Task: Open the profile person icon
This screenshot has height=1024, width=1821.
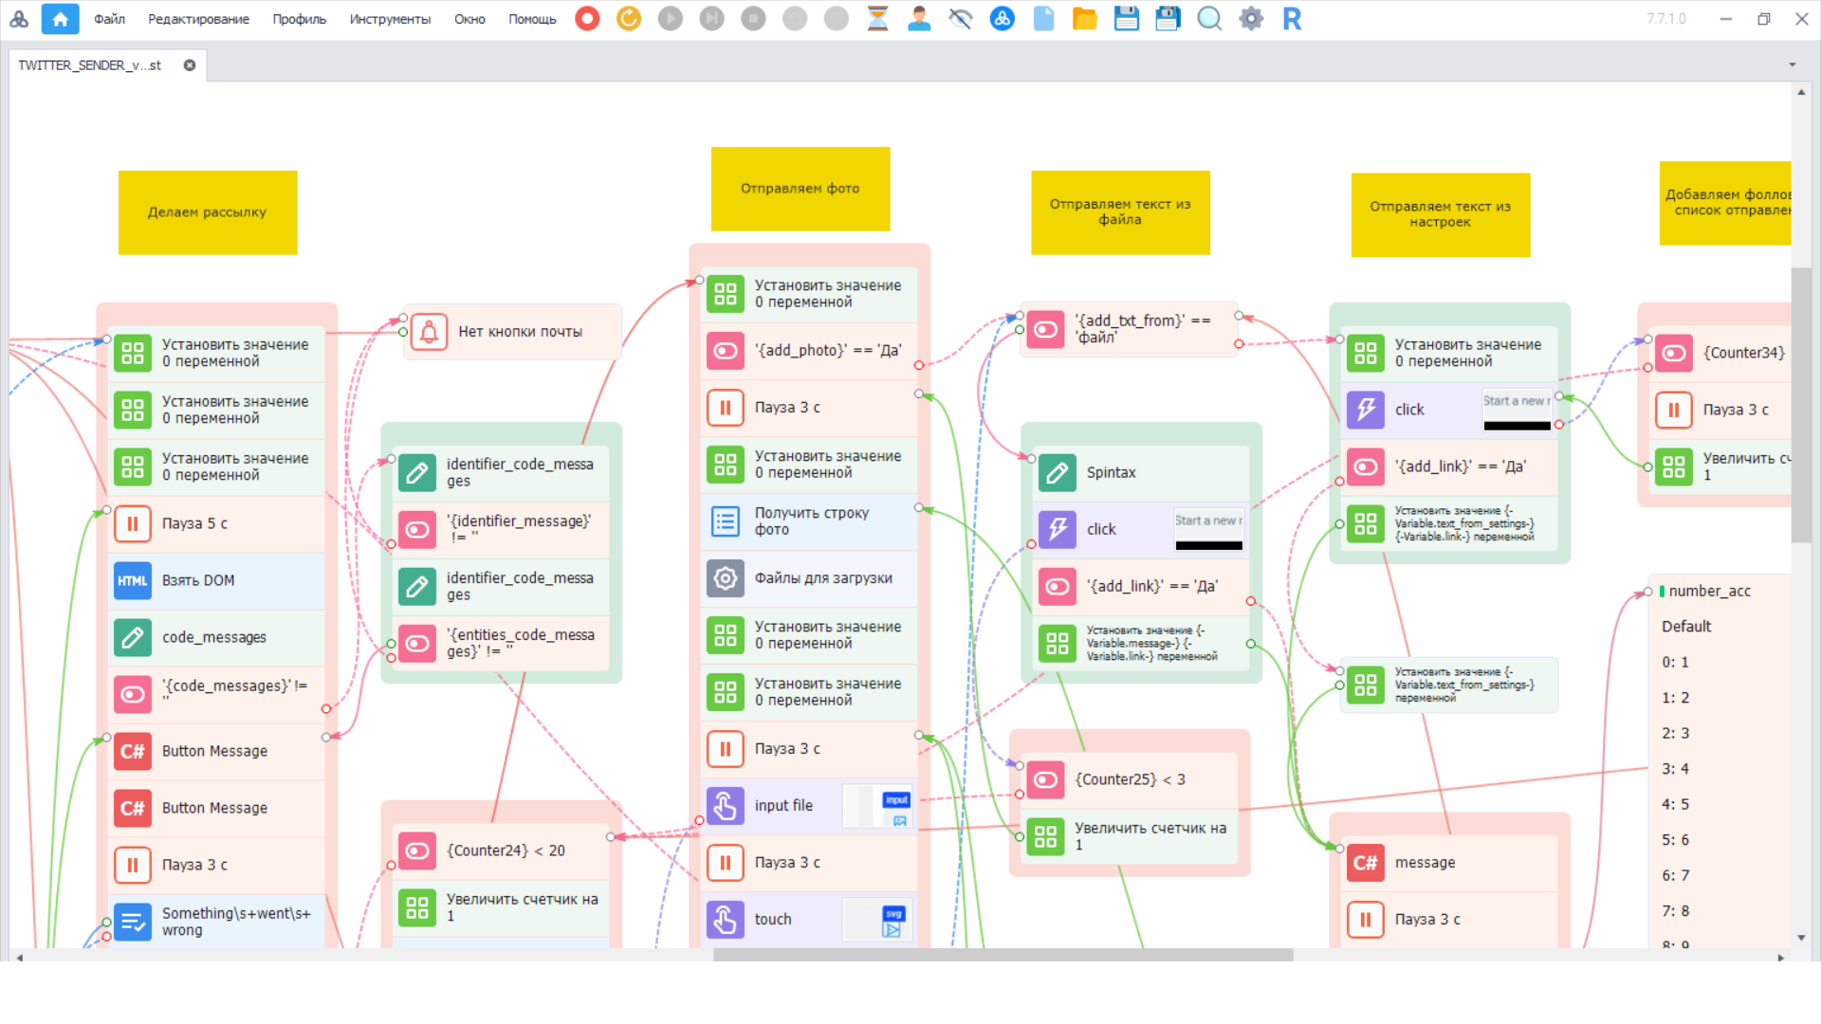Action: pos(919,18)
